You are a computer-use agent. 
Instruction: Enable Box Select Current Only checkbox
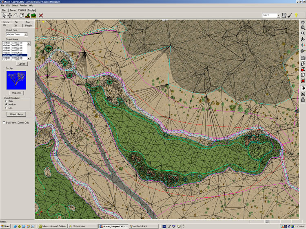pos(4,122)
